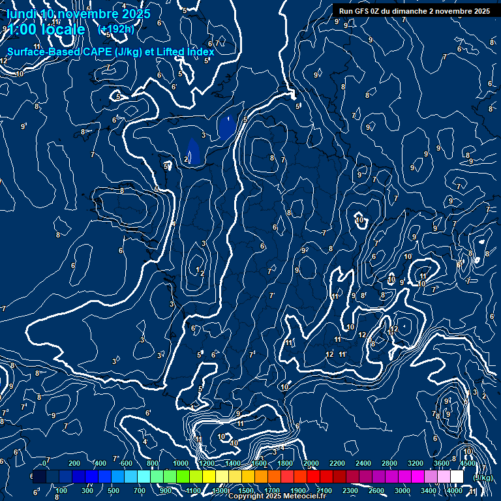The image size is (501, 501).
Task: Click the '3600' legend label
Action: pyautogui.click(x=442, y=463)
